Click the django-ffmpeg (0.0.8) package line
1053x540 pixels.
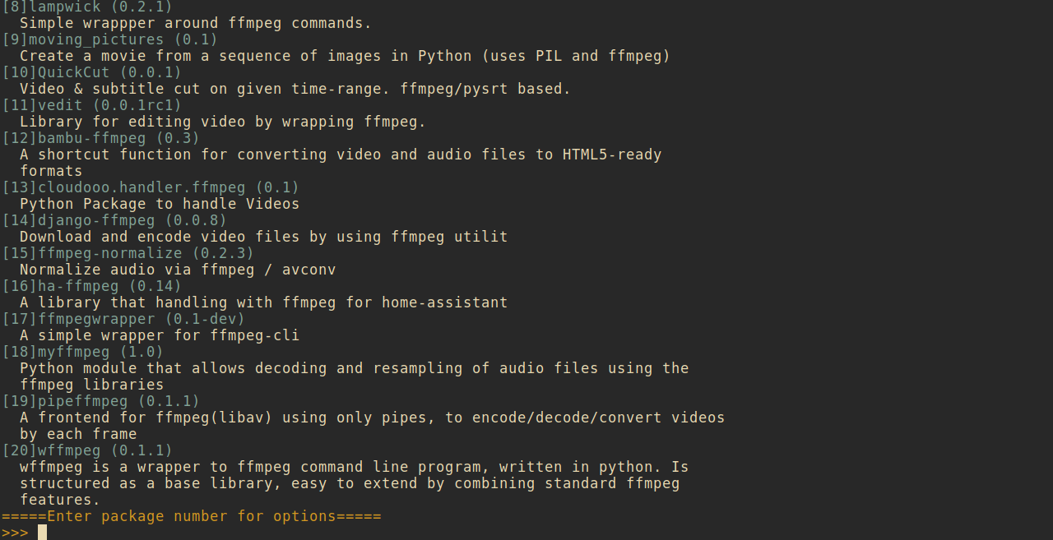[114, 220]
